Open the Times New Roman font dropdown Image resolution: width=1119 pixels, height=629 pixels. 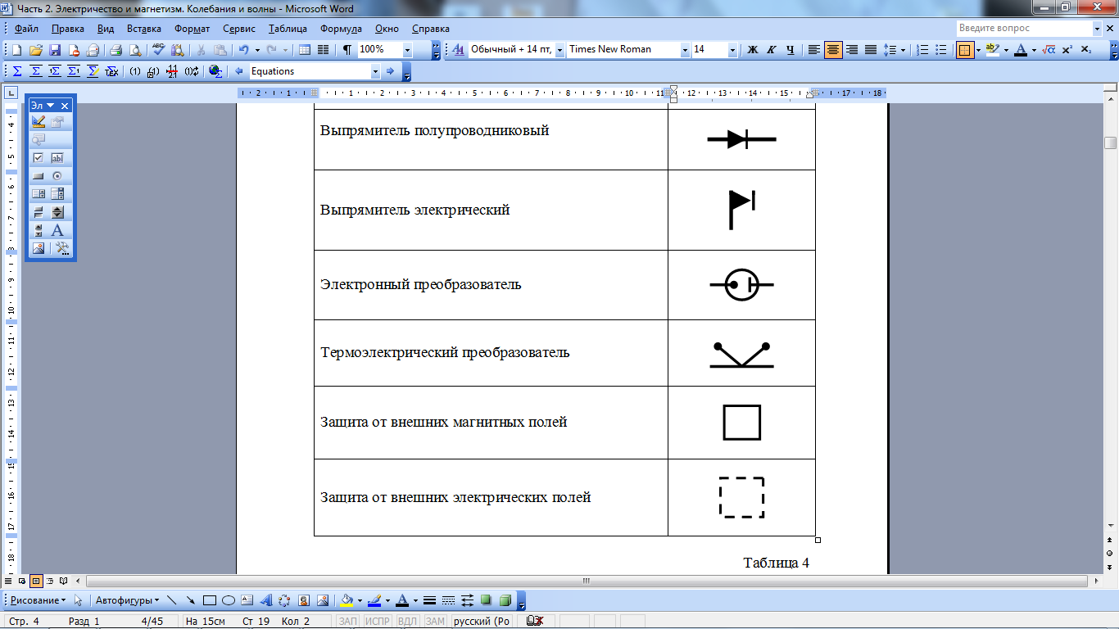pos(685,50)
